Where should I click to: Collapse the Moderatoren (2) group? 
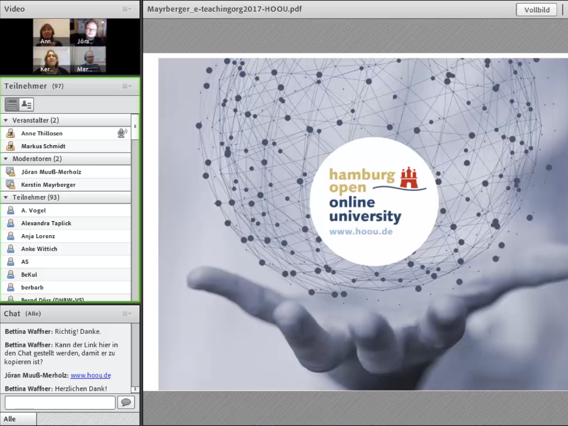(6, 159)
